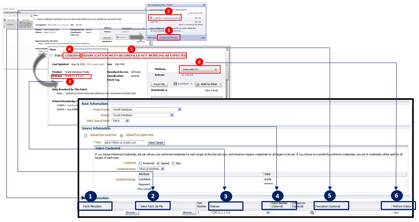
Task: Toggle the favorite star in the background Patch Search detail
Action: coord(35,19)
